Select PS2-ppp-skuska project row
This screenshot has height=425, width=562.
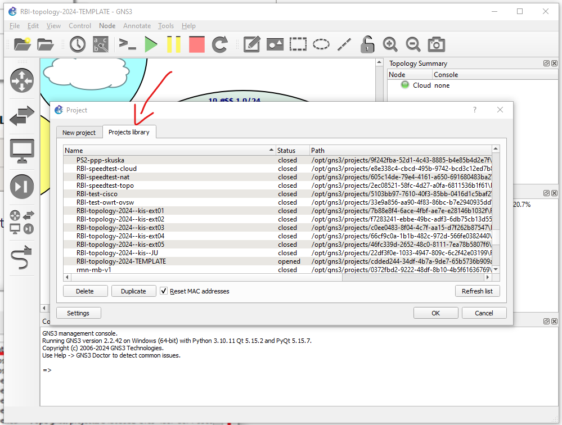coord(278,160)
